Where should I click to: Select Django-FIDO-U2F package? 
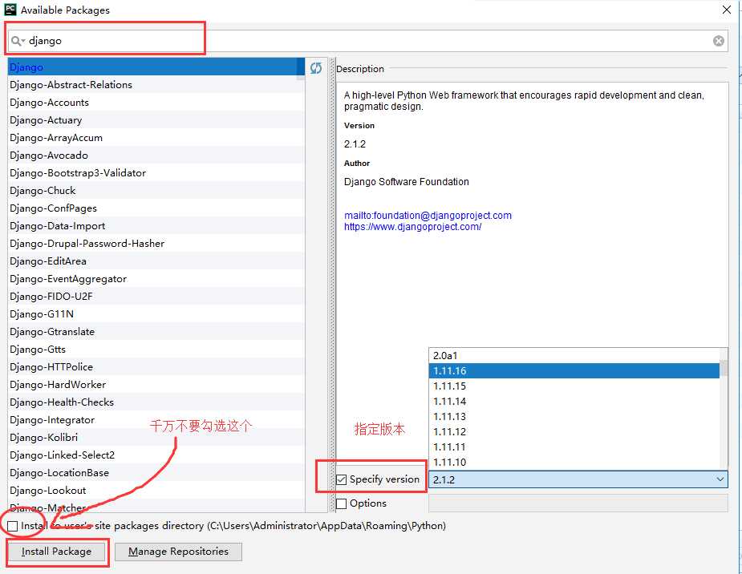(156, 297)
